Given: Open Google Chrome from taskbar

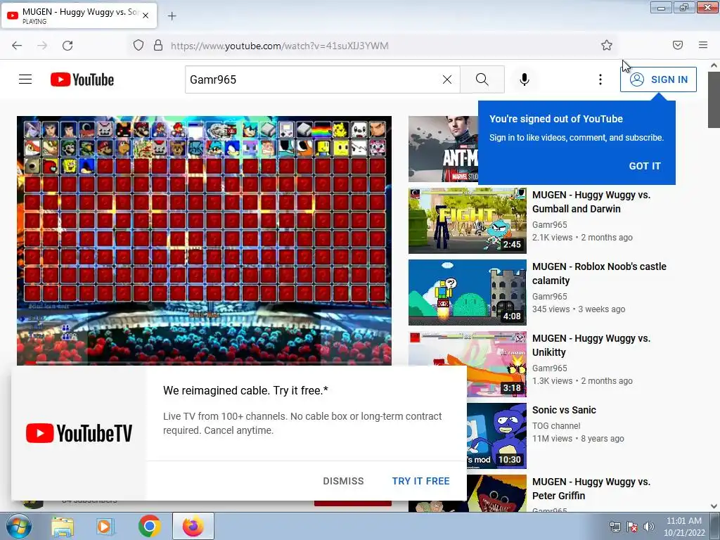Looking at the screenshot, I should [149, 526].
